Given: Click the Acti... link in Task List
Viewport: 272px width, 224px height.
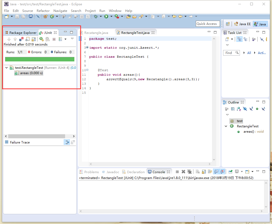Looking at the screenshot, I should click(x=262, y=53).
